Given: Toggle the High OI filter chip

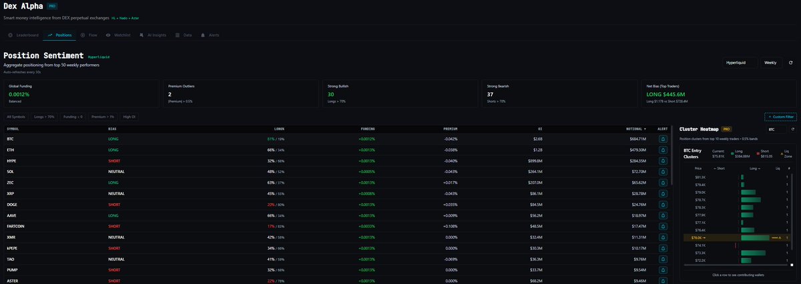Looking at the screenshot, I should (x=129, y=116).
